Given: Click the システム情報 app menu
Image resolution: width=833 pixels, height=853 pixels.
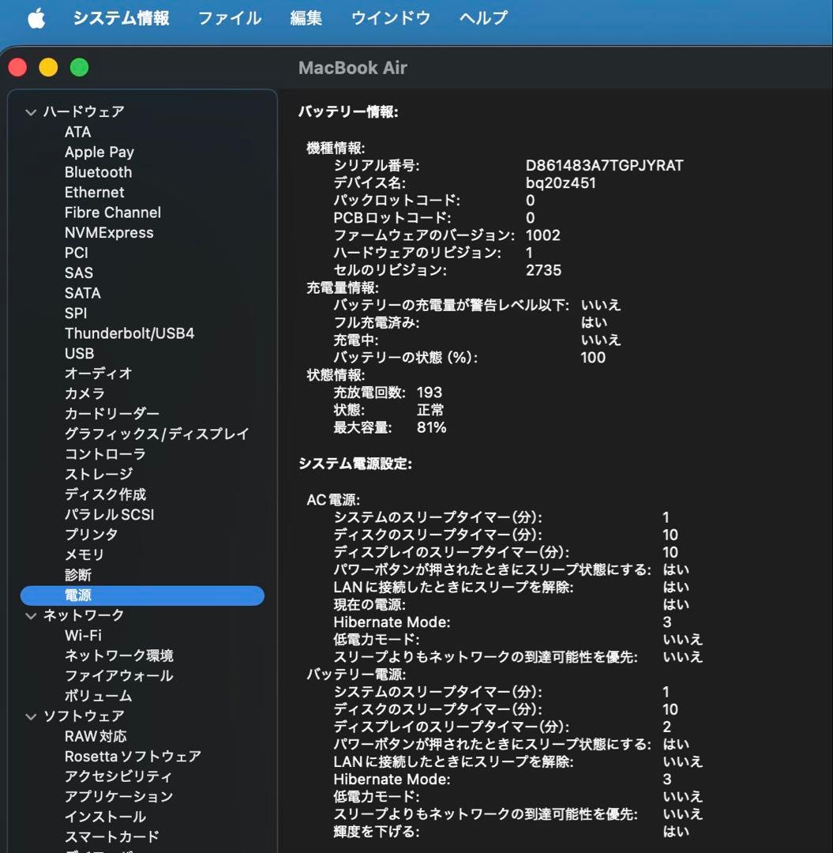Looking at the screenshot, I should click(x=121, y=18).
